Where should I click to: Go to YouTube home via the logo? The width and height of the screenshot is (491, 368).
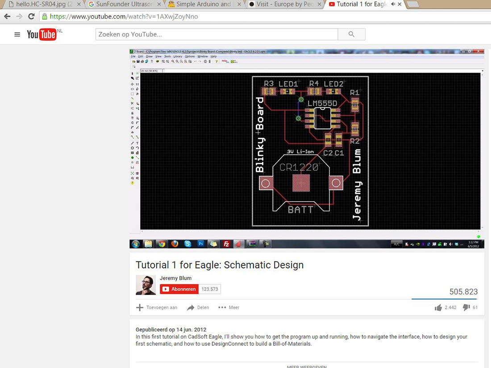click(42, 34)
